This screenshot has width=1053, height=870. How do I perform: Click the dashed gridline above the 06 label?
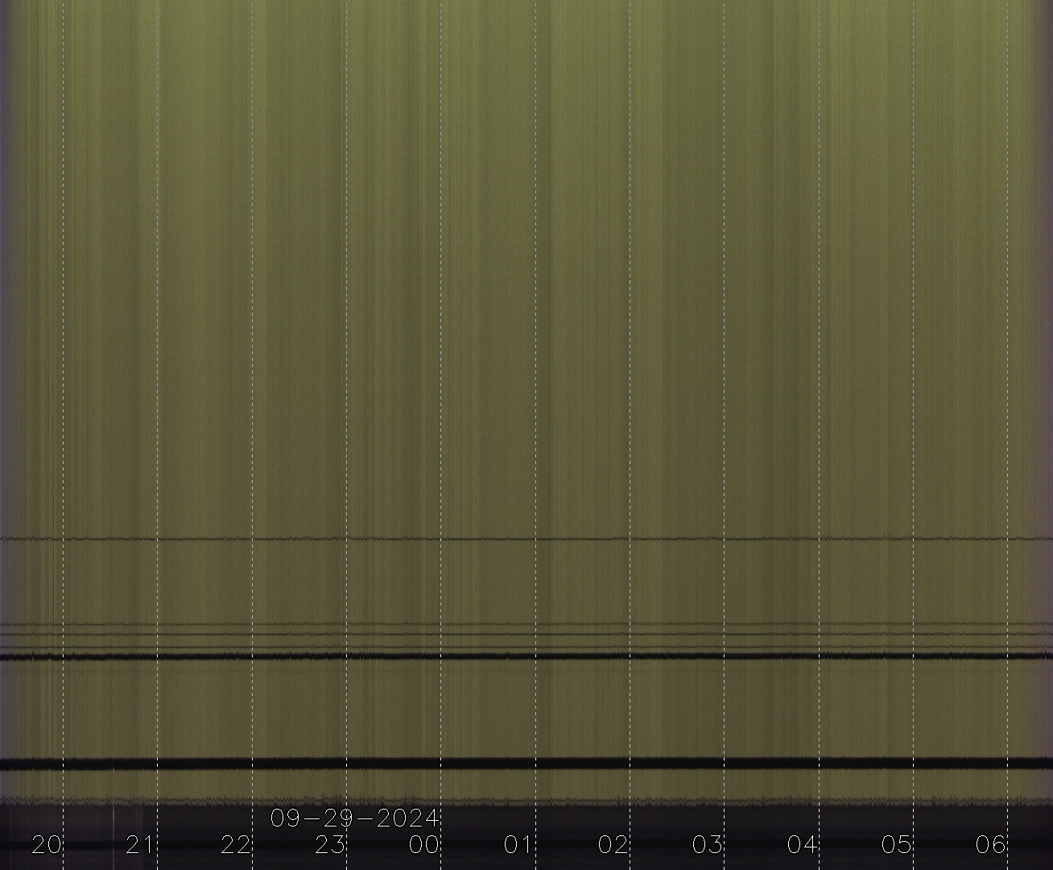click(1007, 322)
